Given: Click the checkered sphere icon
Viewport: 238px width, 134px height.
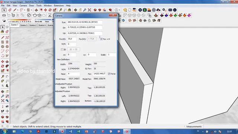Looking at the screenshot, I should point(154,10).
